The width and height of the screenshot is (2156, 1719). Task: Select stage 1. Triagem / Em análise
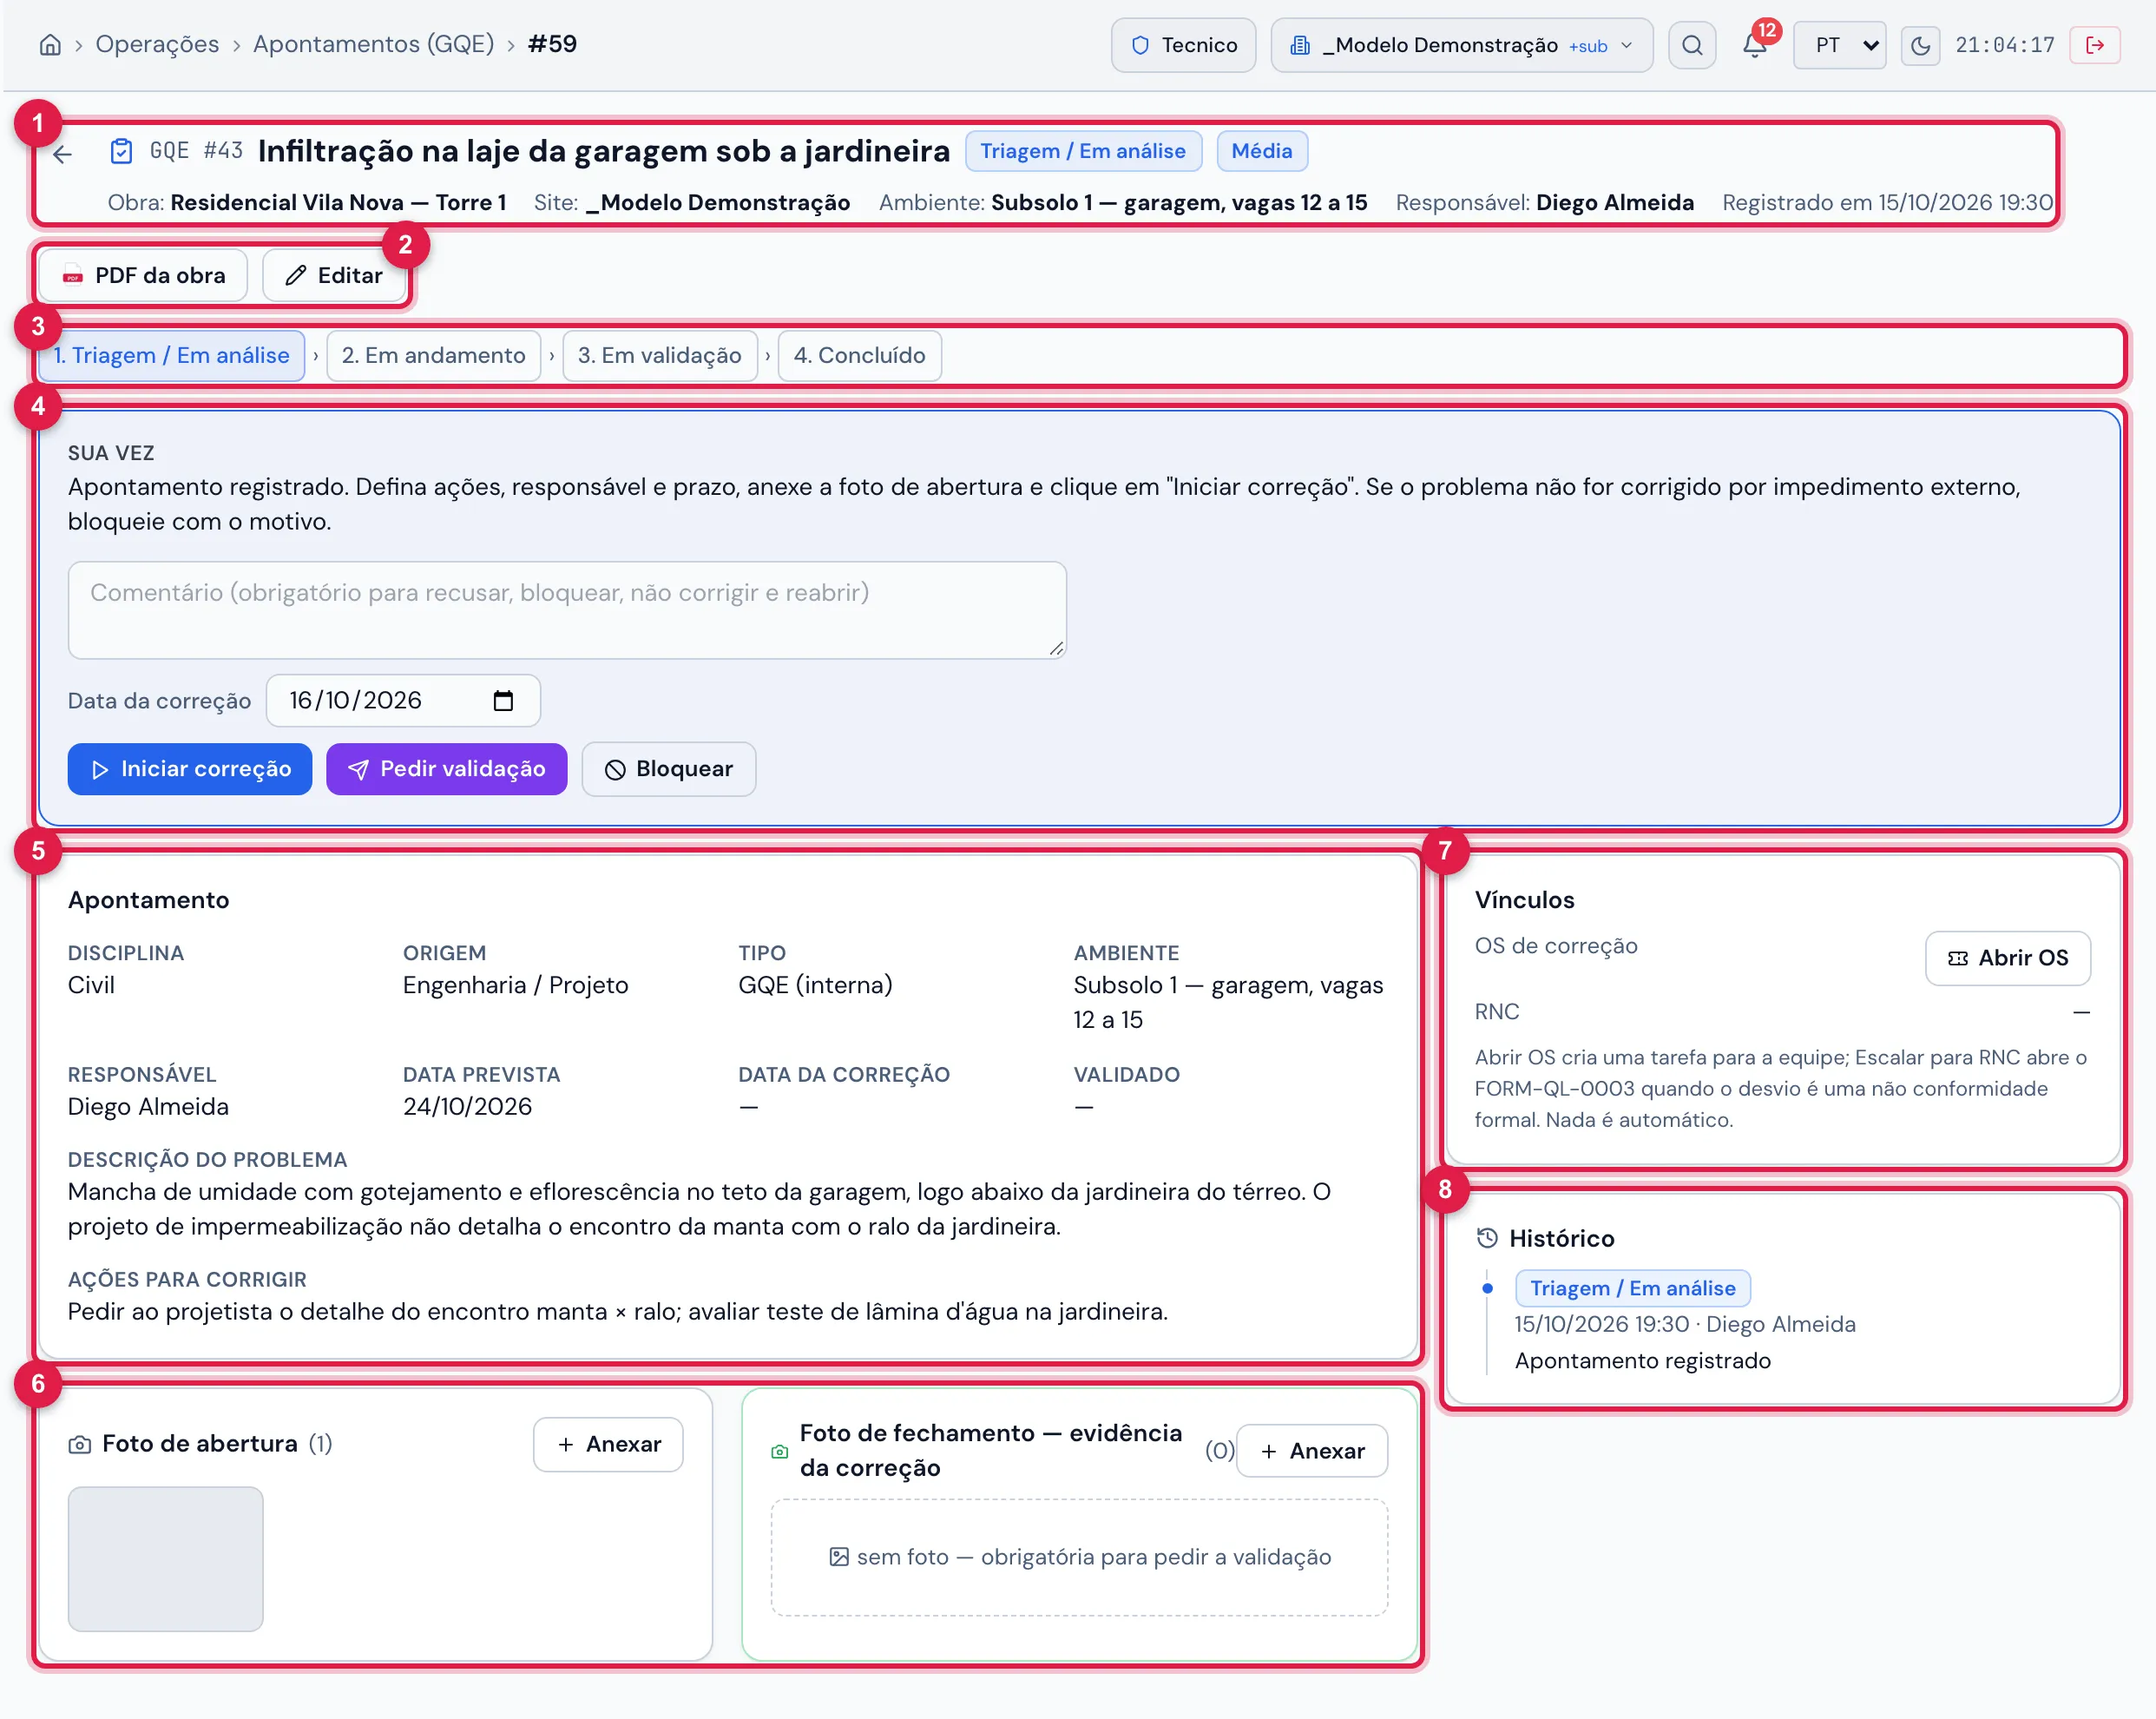pos(171,355)
